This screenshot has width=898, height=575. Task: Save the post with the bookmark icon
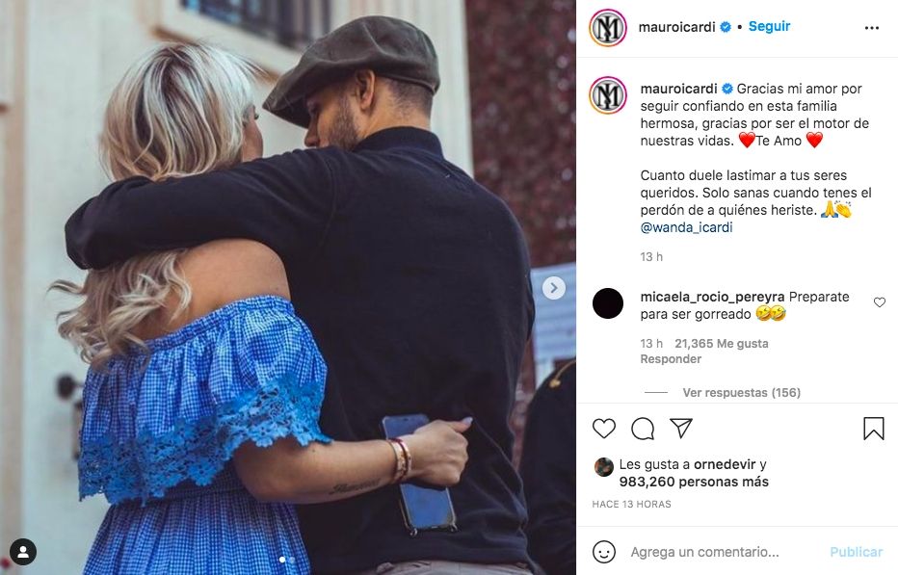click(873, 429)
